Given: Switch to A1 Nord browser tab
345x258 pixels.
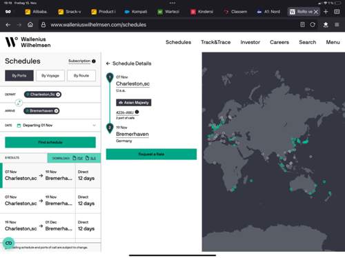Looking at the screenshot, I should (x=268, y=12).
